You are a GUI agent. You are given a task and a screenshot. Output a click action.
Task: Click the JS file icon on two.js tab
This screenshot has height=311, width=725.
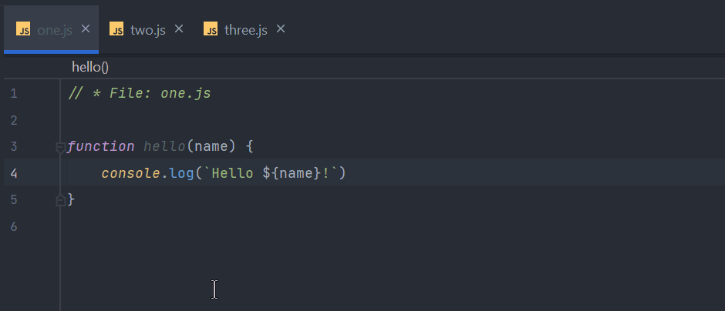click(x=116, y=29)
